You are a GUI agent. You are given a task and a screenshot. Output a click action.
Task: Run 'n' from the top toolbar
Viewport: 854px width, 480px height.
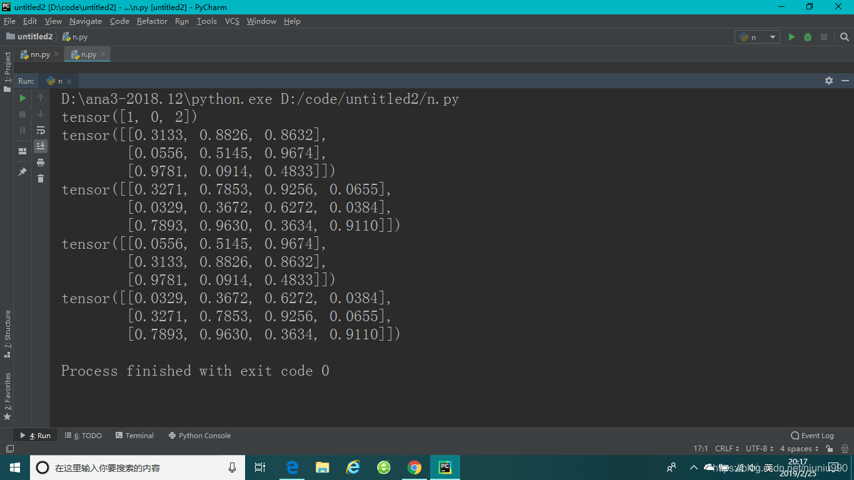(791, 37)
